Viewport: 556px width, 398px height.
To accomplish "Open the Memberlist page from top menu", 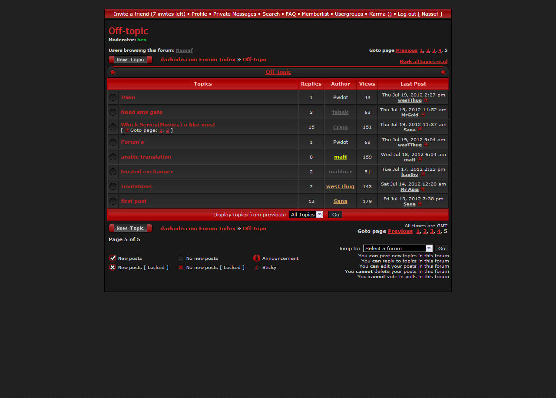I will pos(315,14).
